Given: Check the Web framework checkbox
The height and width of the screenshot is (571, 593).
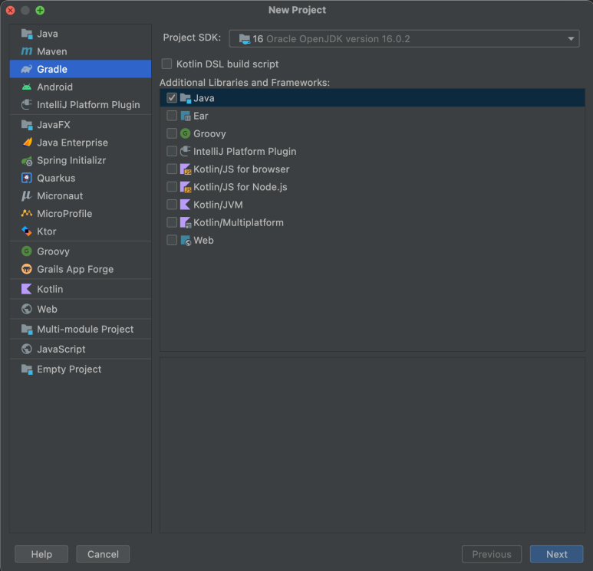Looking at the screenshot, I should (x=172, y=240).
